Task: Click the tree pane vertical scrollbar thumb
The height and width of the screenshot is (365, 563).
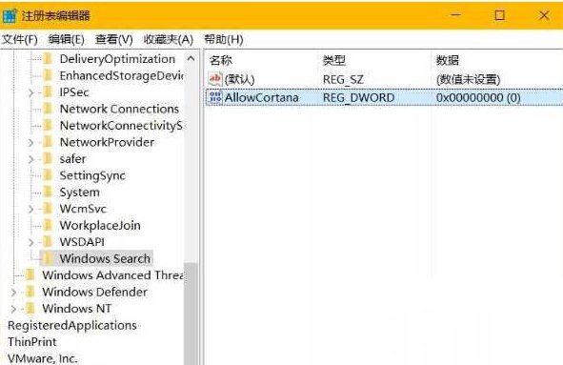Action: pos(191,314)
